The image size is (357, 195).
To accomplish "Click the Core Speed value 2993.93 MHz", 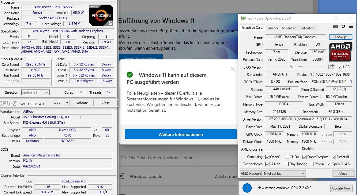I will click(x=36, y=64).
